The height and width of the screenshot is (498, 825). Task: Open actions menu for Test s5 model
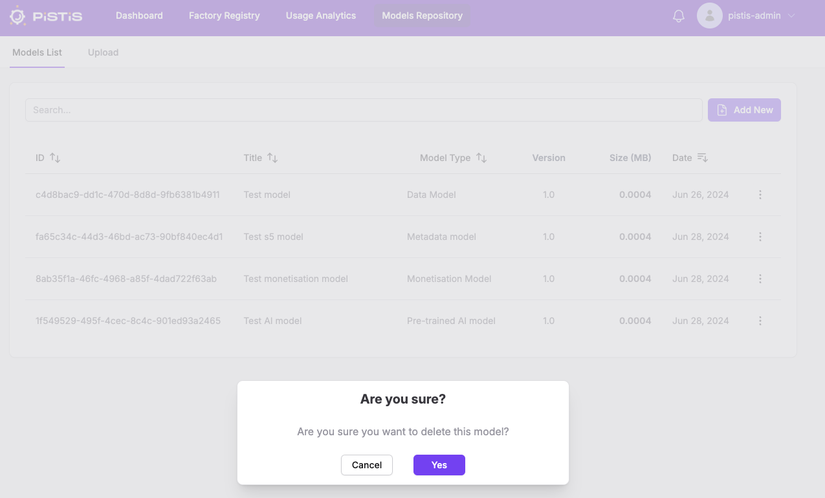tap(760, 237)
